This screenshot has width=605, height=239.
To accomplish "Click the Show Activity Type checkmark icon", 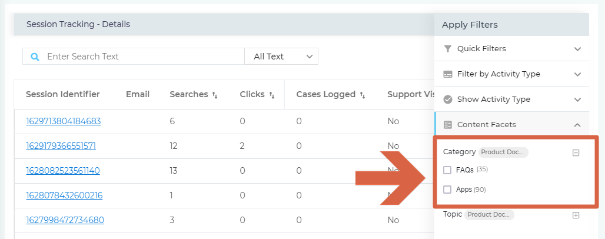I will tap(448, 99).
